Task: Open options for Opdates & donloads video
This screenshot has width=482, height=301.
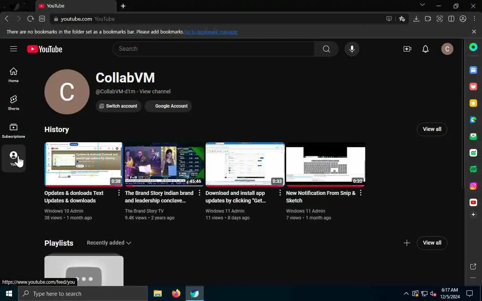Action: click(119, 193)
